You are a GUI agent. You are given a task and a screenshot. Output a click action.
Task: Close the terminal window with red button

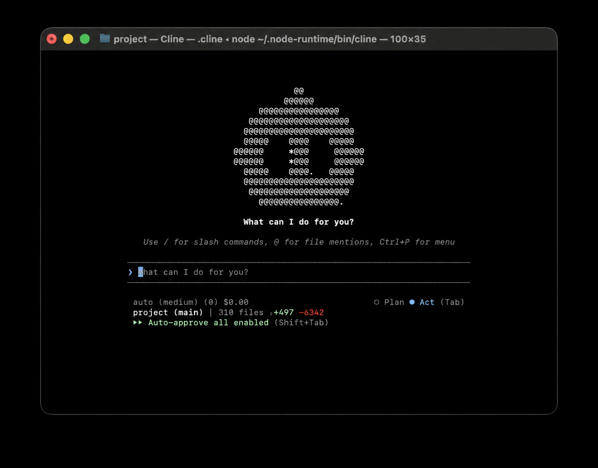tap(51, 39)
